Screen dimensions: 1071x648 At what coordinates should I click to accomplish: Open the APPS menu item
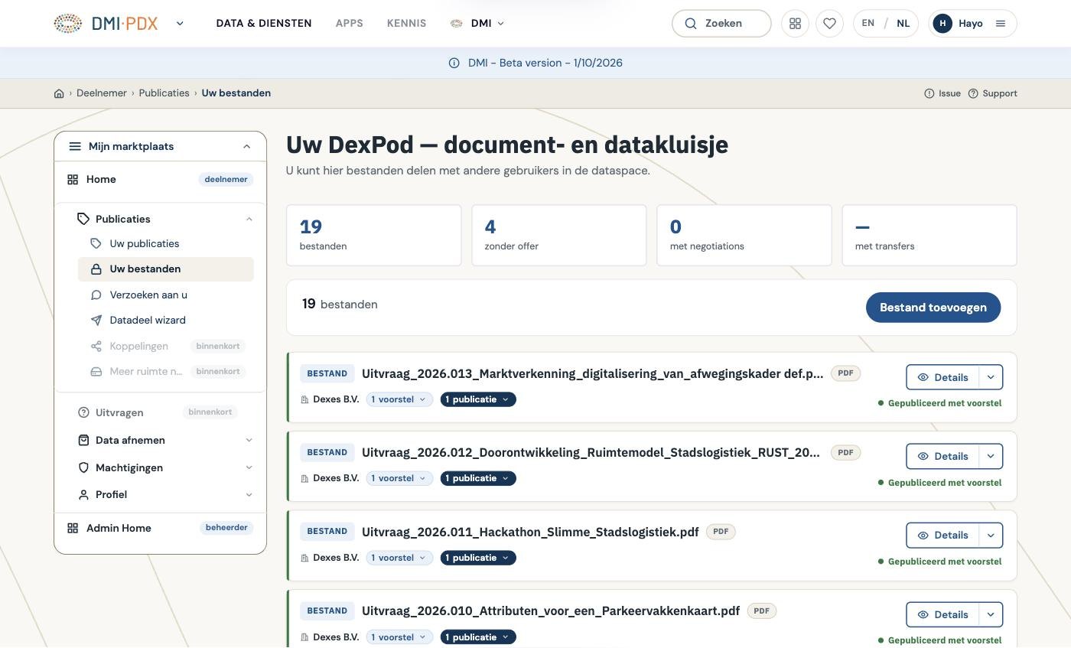[350, 23]
